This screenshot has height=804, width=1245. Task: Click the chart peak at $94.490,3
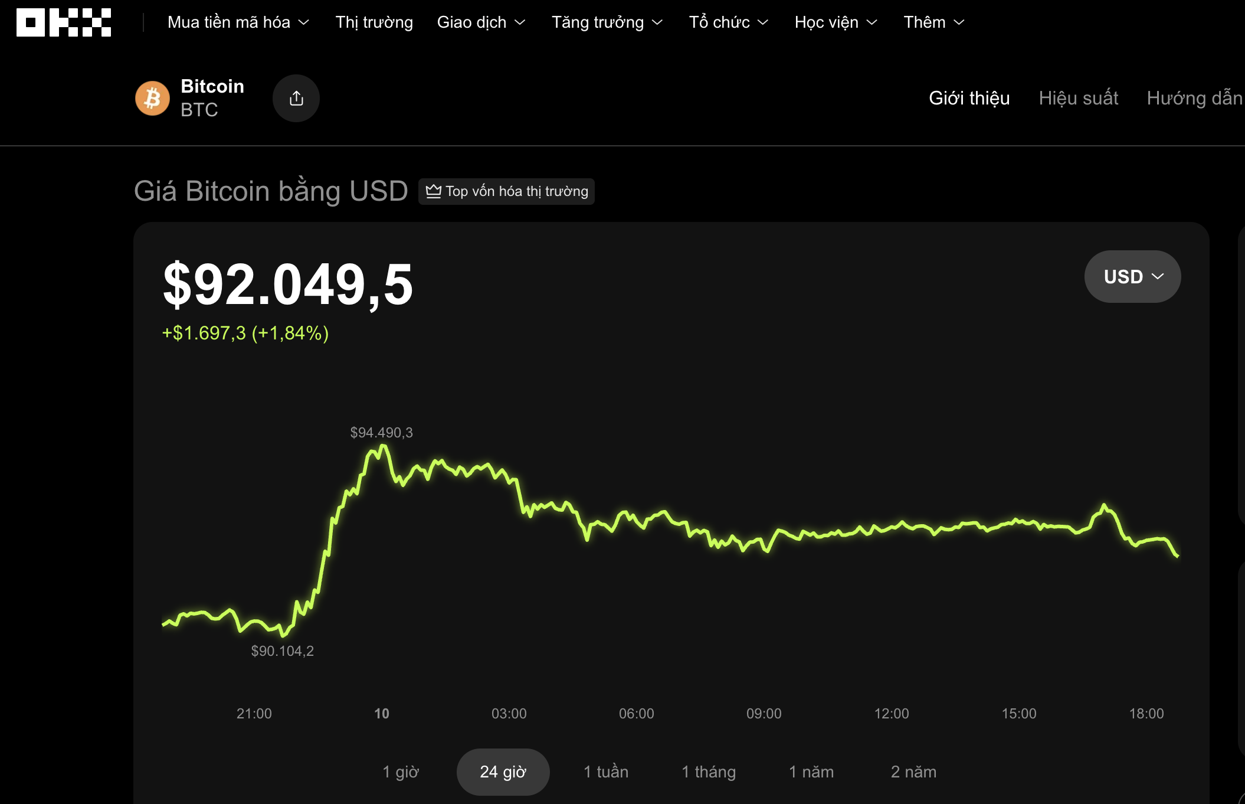point(384,447)
